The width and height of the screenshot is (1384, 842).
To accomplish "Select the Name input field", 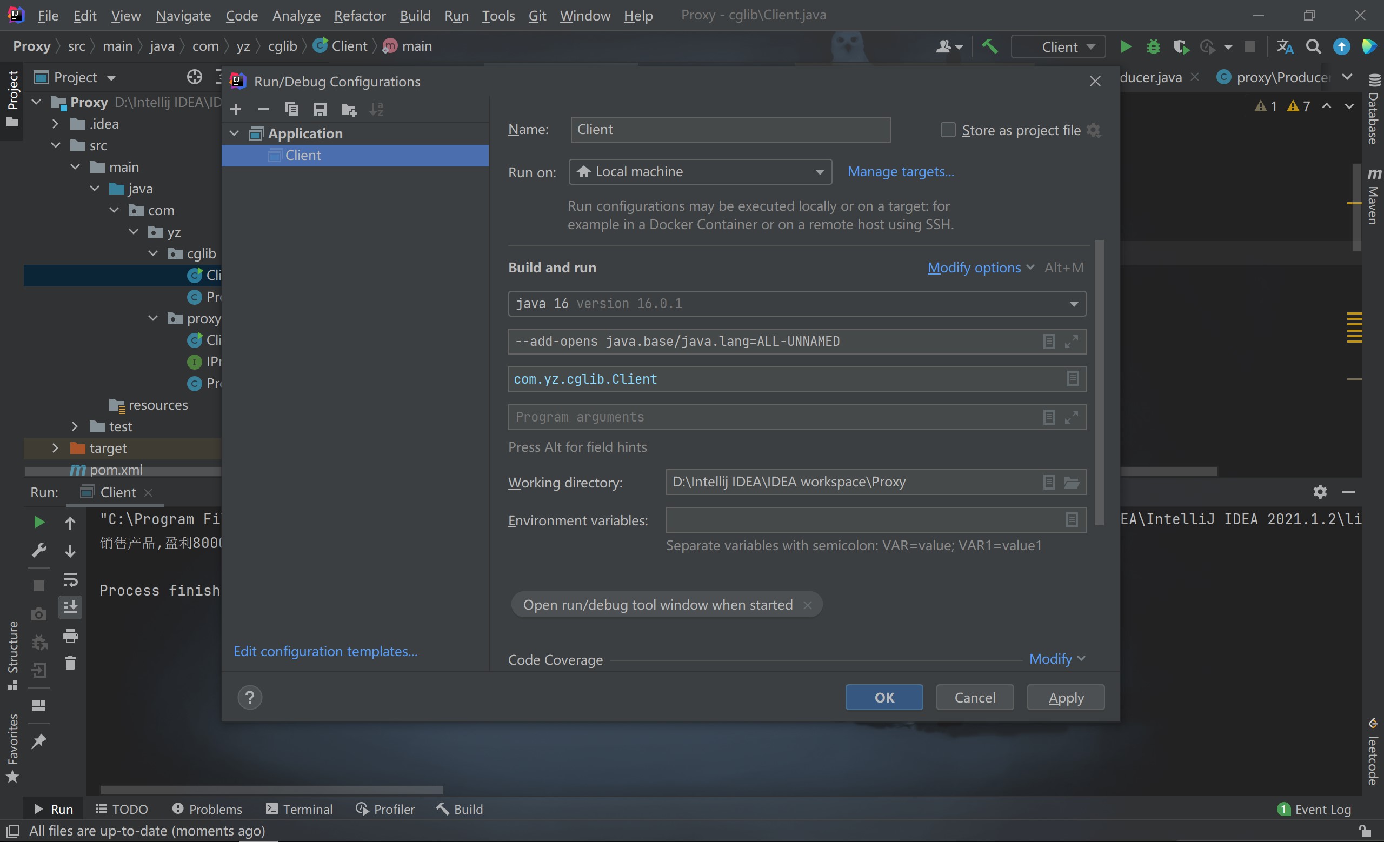I will click(x=730, y=130).
